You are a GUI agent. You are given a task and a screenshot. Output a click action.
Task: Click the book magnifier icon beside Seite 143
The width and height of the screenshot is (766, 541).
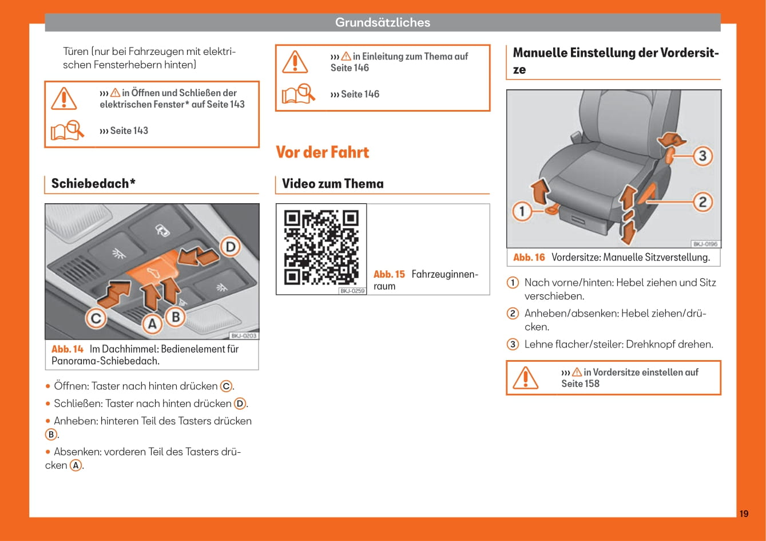[x=67, y=131]
